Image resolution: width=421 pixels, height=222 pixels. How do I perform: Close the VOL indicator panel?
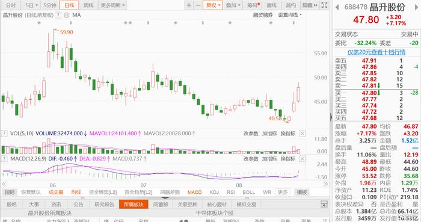pos(303,134)
